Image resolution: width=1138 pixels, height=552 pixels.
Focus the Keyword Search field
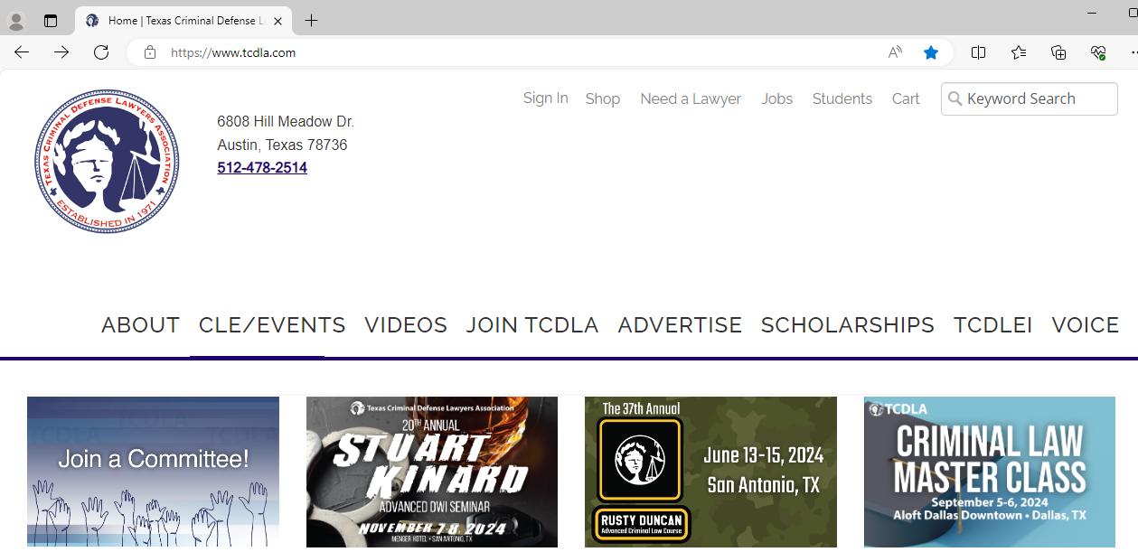(1030, 98)
